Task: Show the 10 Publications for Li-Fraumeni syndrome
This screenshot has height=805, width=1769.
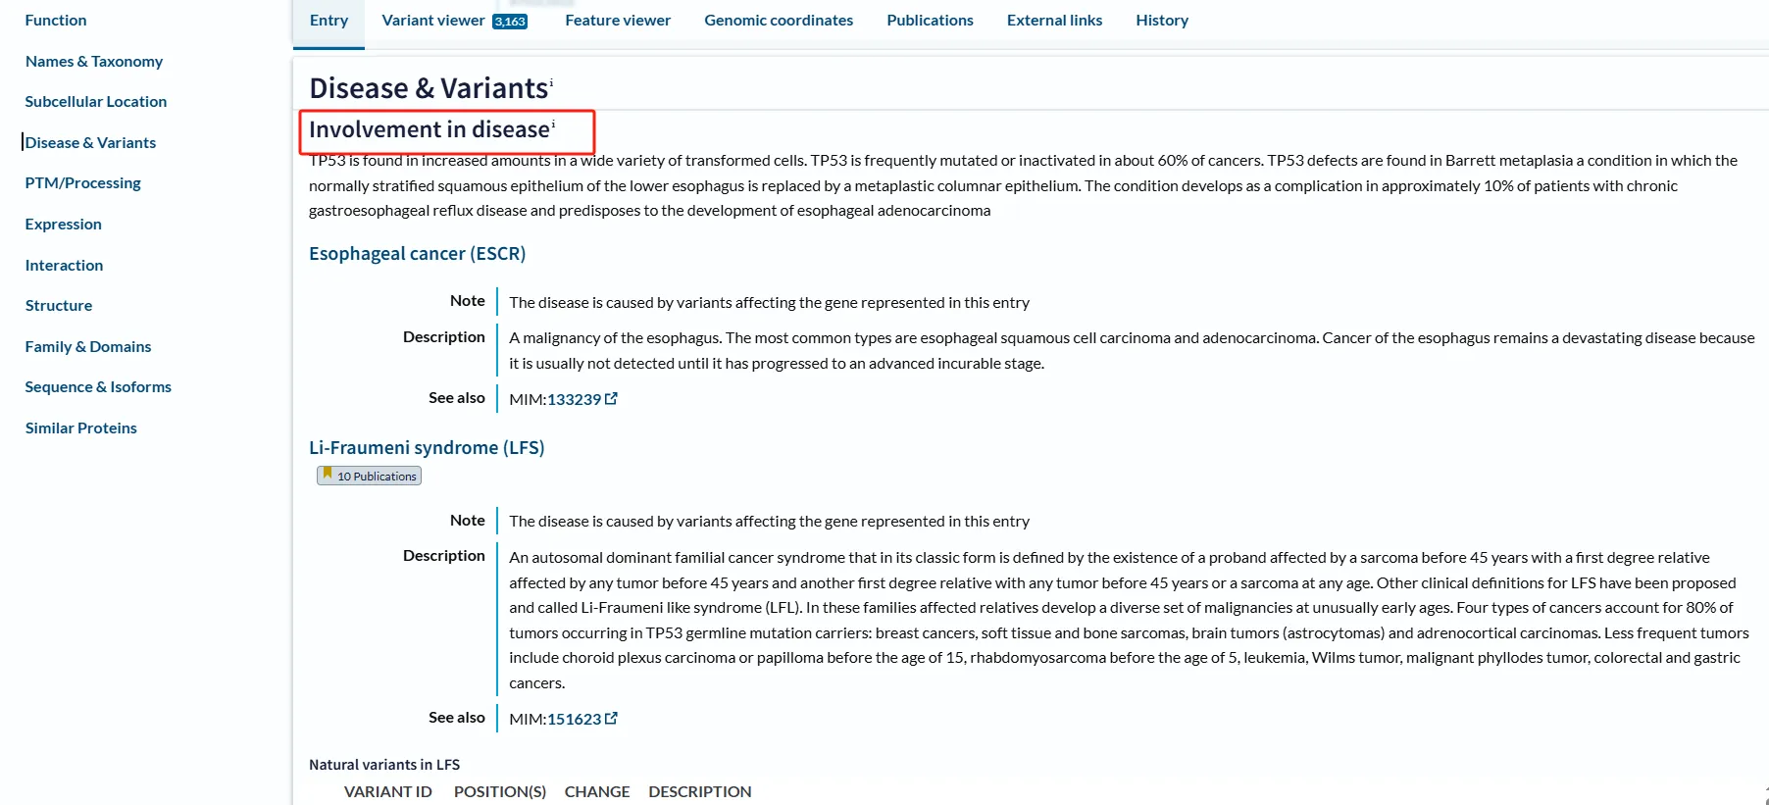Action: pos(377,477)
